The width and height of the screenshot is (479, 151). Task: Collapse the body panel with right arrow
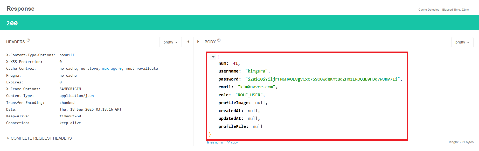pyautogui.click(x=198, y=42)
